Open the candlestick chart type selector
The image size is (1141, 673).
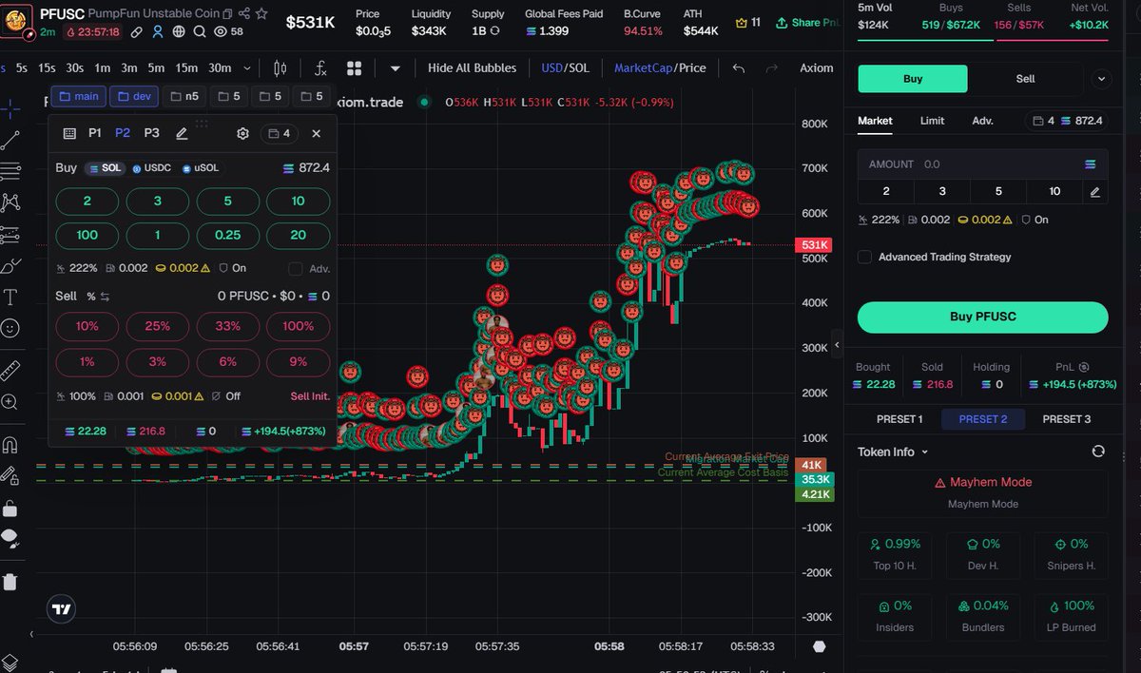tap(280, 68)
